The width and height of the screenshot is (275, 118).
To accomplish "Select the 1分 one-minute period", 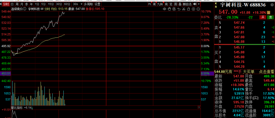I will click(37, 4).
